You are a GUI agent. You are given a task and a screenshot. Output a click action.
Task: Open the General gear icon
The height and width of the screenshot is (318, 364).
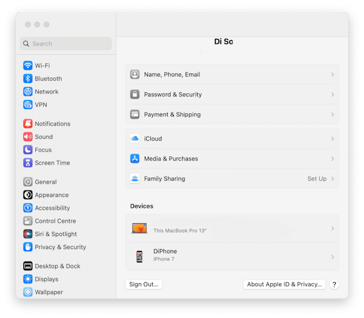click(x=28, y=181)
